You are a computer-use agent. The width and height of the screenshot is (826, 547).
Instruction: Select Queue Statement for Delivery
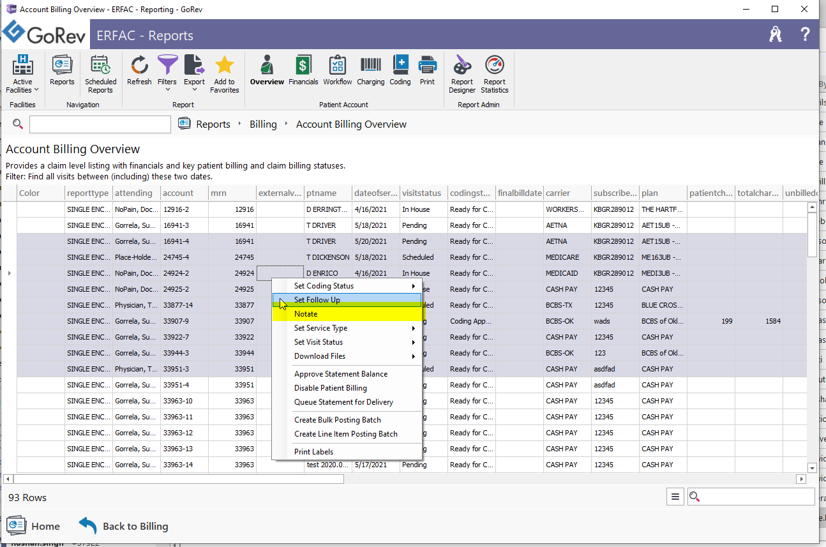tap(347, 402)
